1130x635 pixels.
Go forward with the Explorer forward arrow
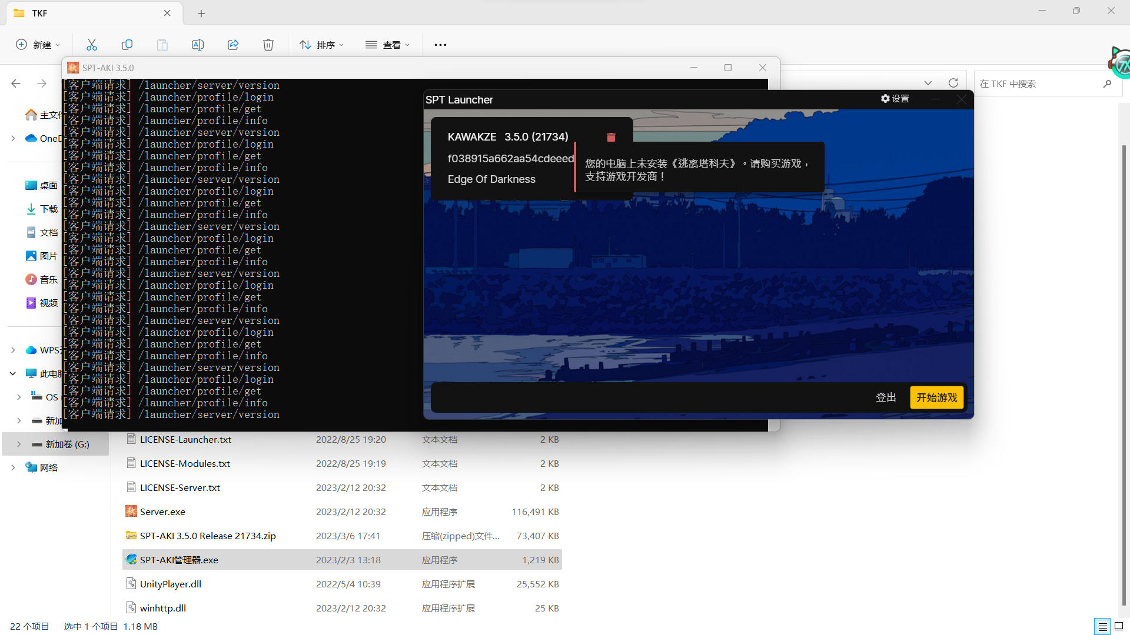pos(42,83)
